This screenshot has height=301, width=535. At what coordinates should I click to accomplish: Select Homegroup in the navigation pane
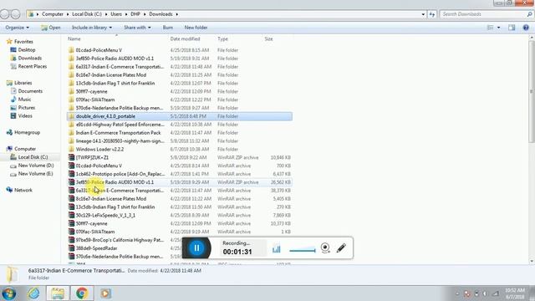click(23, 132)
